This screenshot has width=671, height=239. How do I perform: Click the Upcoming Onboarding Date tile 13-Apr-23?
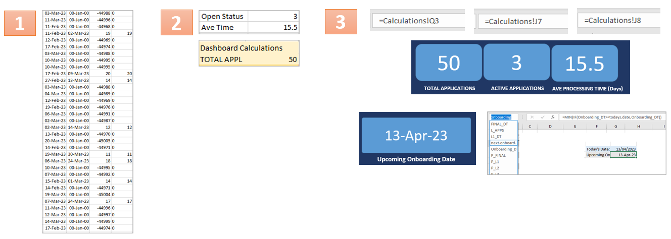pos(417,136)
